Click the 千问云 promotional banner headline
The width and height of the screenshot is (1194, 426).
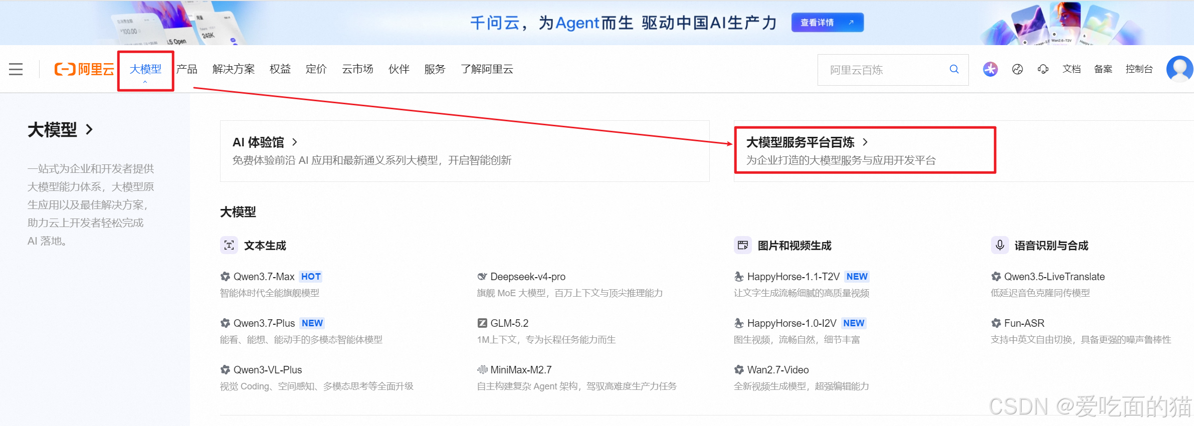[x=623, y=23]
